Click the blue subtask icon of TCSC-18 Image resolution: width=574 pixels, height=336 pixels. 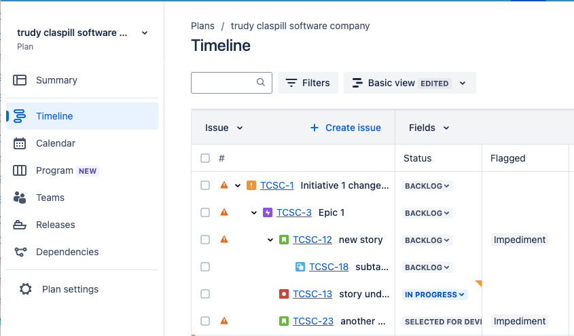[x=300, y=267]
